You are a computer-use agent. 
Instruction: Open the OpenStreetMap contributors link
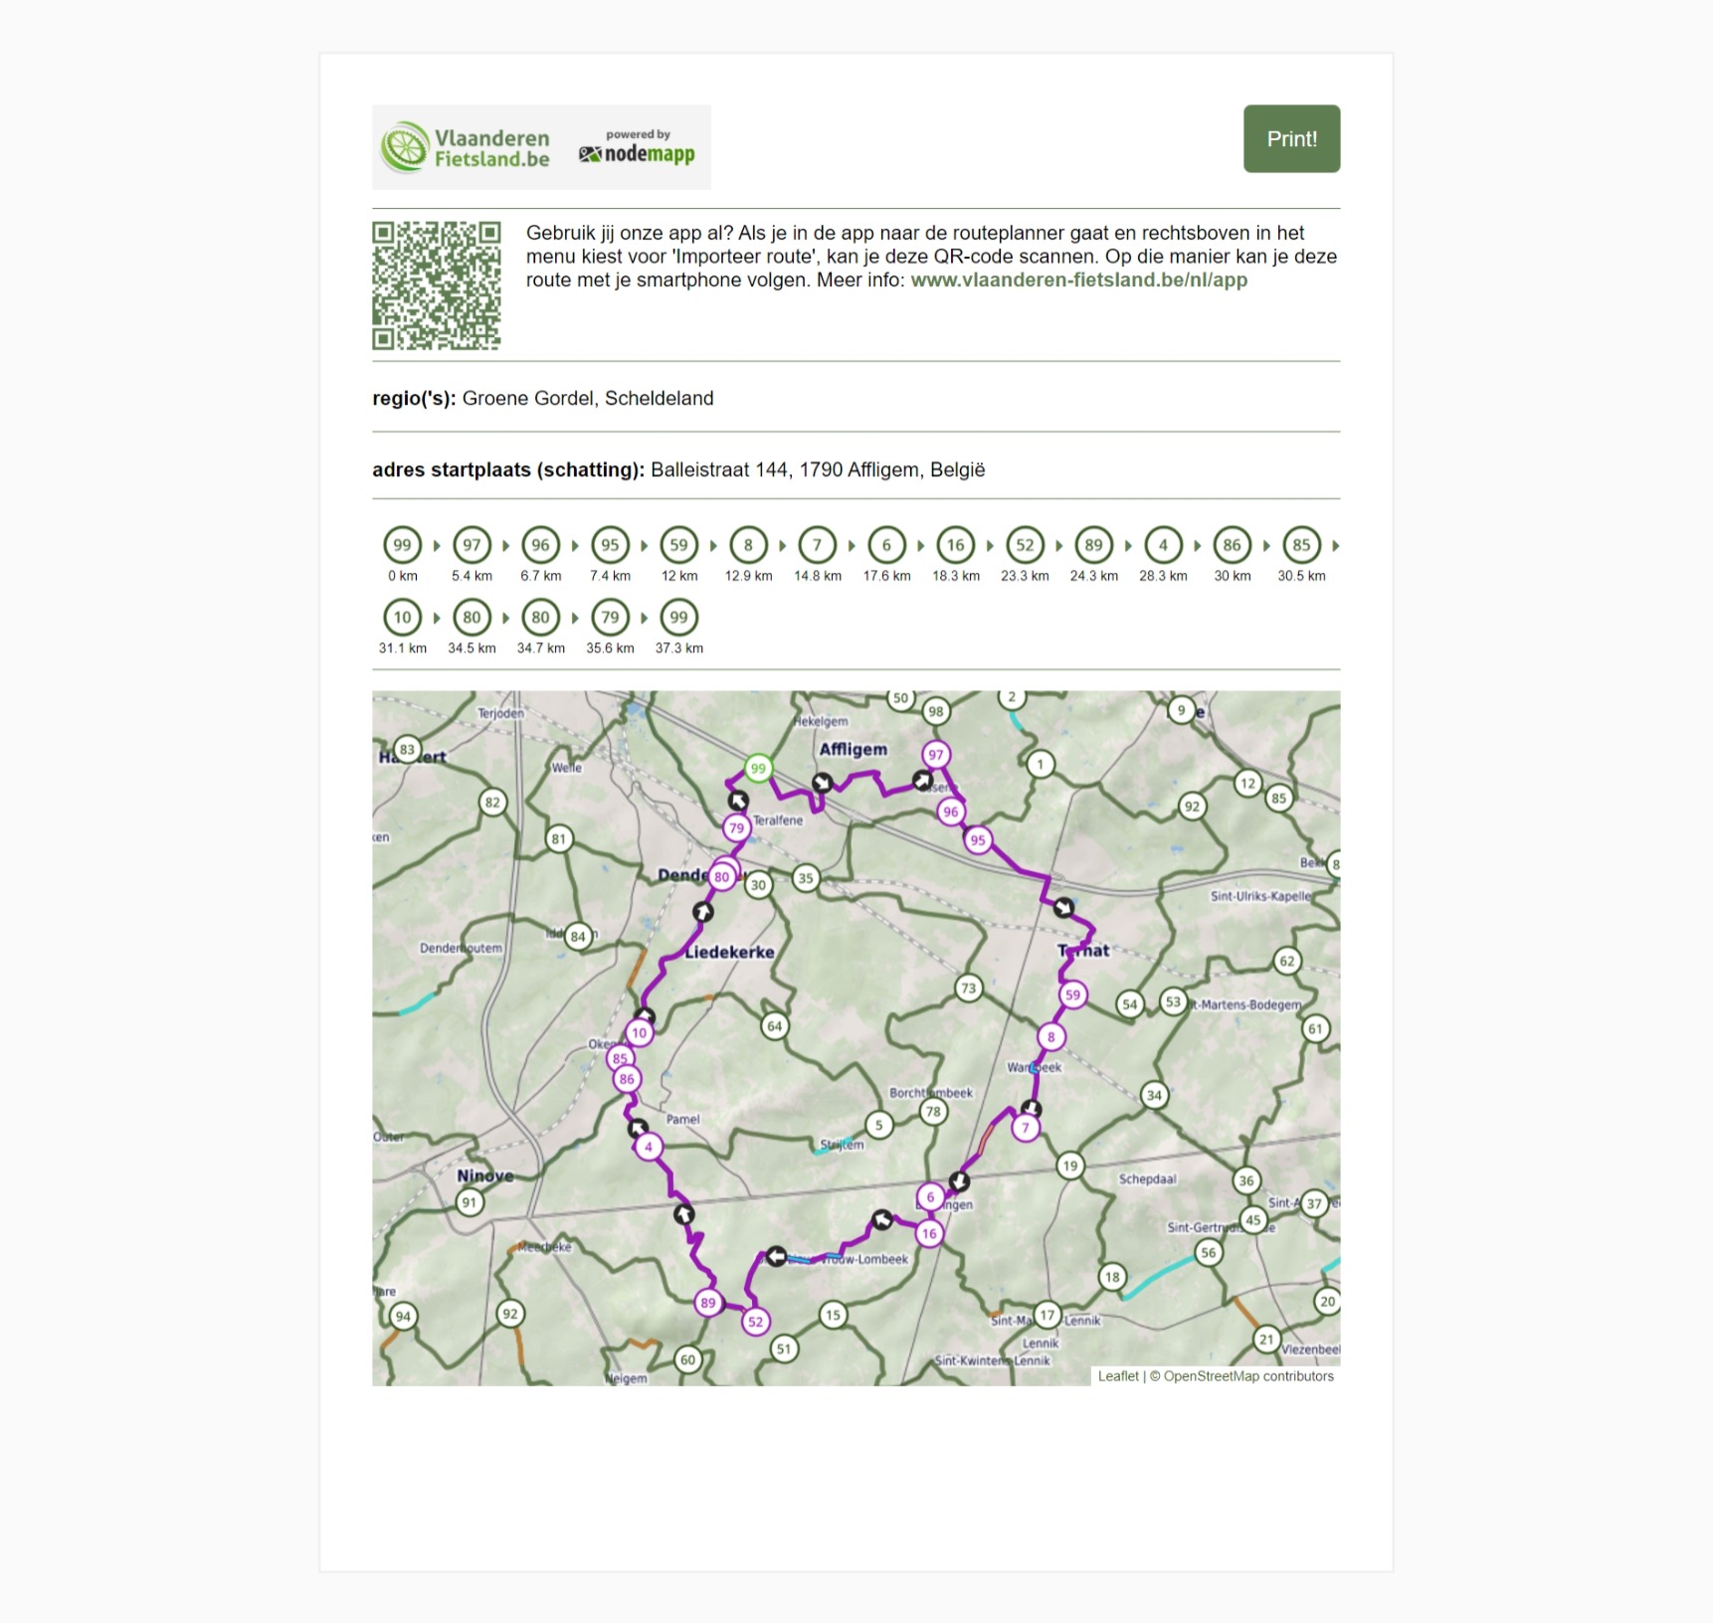point(1248,1376)
